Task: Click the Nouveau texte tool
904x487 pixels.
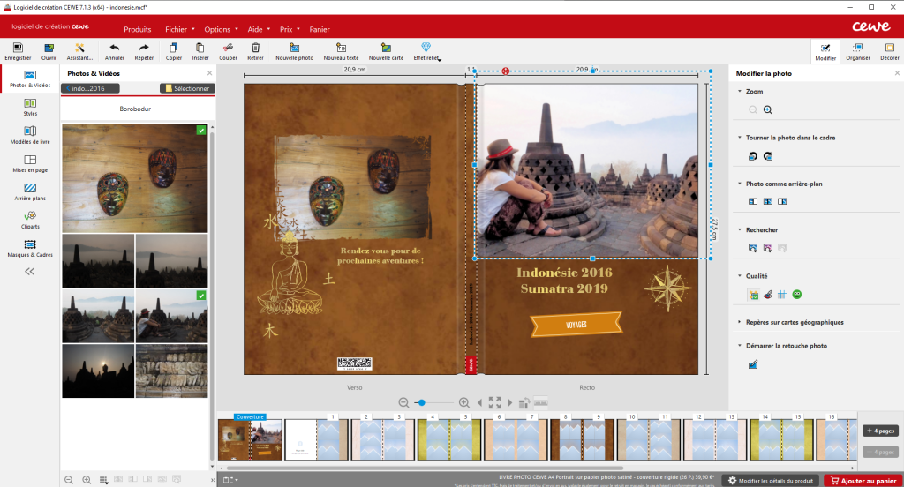Action: pyautogui.click(x=341, y=48)
